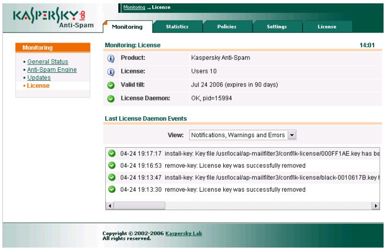This screenshot has width=385, height=250.
Task: Click green check icon of 19:16:53 event
Action: point(112,165)
